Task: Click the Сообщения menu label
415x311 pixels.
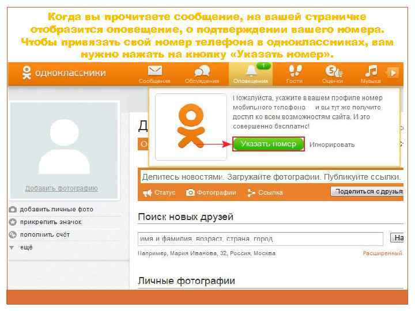Action: [x=154, y=81]
